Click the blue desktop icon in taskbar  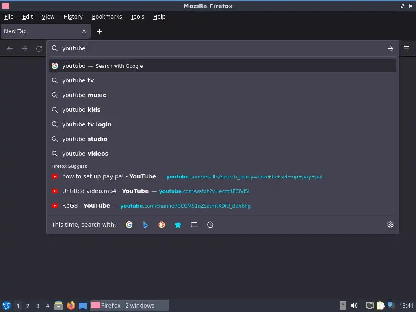pos(83,306)
